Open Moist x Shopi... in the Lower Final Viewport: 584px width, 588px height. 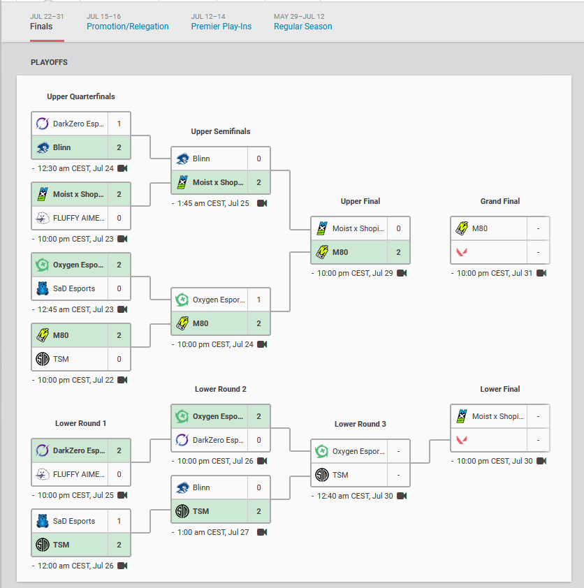point(500,416)
